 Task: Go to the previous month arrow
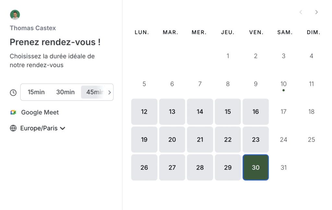click(x=301, y=12)
